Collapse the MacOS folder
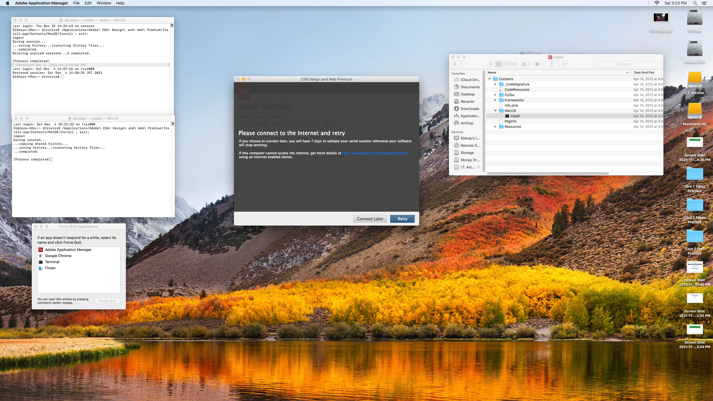The height and width of the screenshot is (401, 713). (x=495, y=111)
